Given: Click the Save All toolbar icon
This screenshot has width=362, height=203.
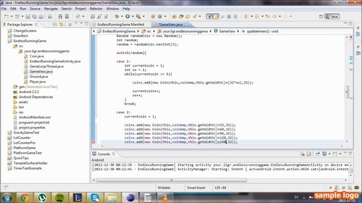Looking at the screenshot, I should click(35, 16).
